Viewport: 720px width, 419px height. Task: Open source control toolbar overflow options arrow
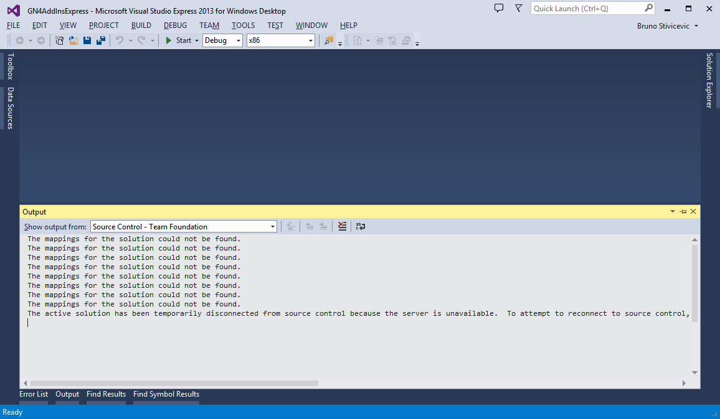417,44
